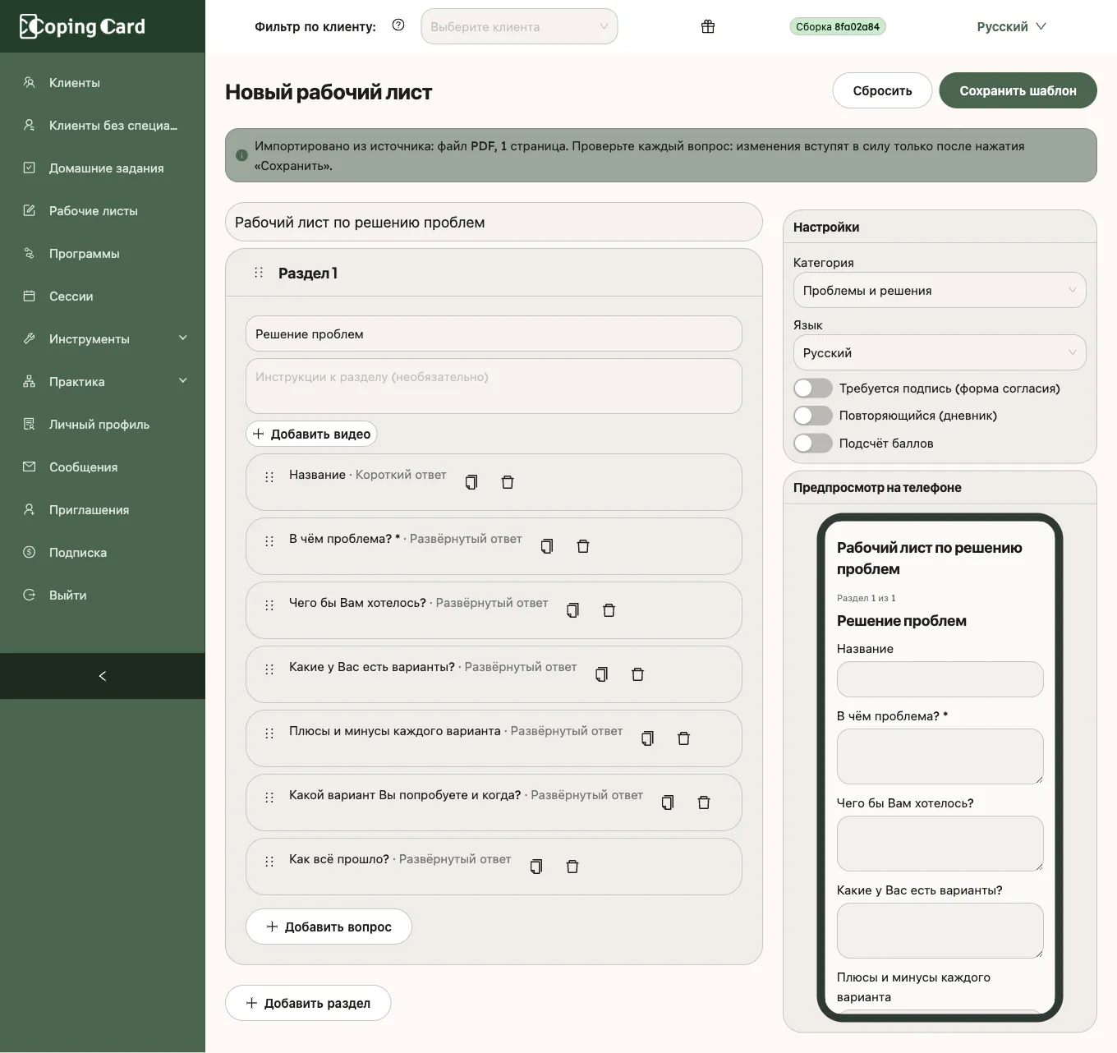
Task: Open the Язык dropdown in Настройки
Action: tap(940, 352)
